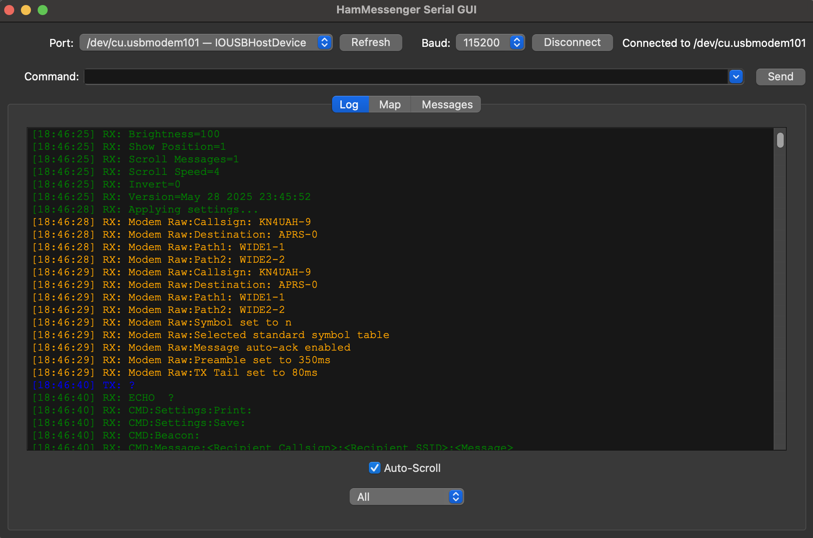Click the 'HamMessenger Serial GUI' window title

[406, 10]
